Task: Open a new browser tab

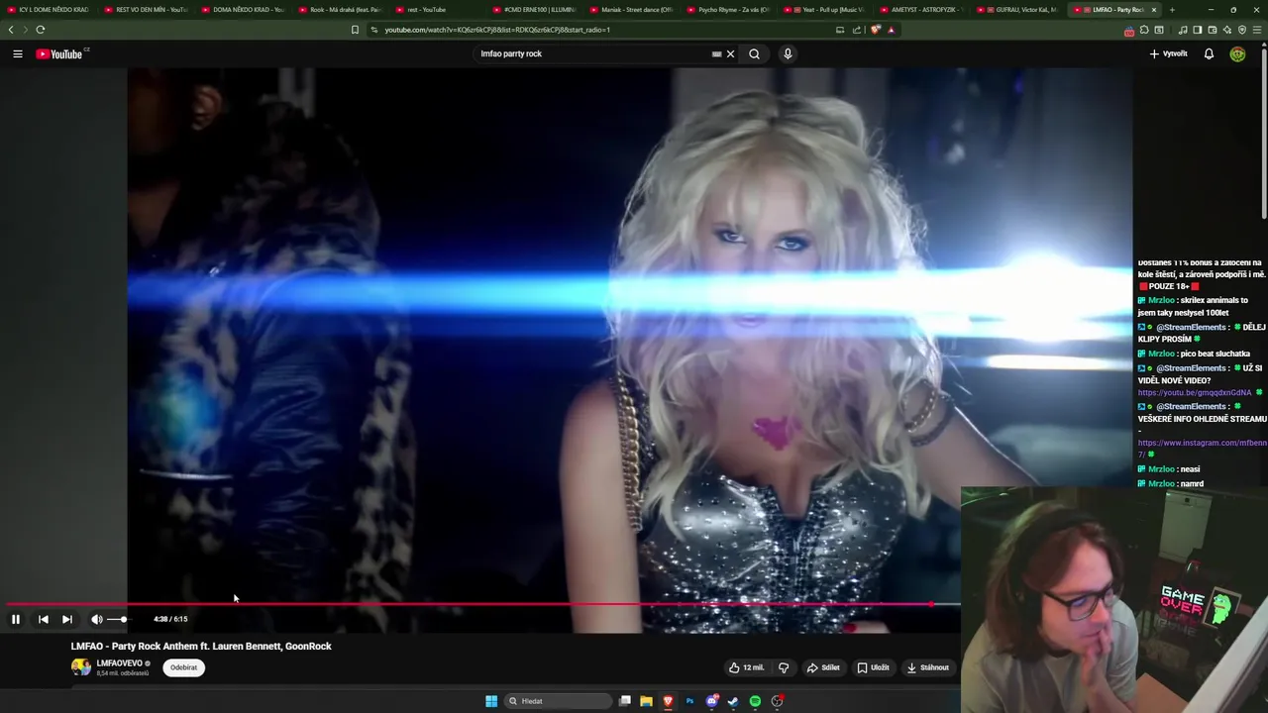Action: [x=1172, y=10]
